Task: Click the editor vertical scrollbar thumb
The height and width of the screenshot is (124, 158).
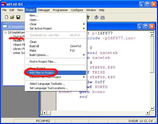Action: pos(152,55)
